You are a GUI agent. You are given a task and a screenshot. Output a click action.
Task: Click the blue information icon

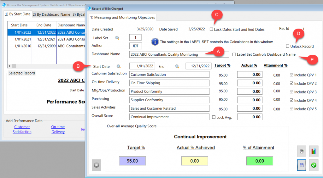(x=155, y=42)
